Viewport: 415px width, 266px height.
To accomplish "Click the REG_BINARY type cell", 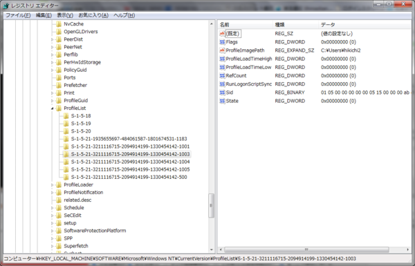I will (x=290, y=93).
